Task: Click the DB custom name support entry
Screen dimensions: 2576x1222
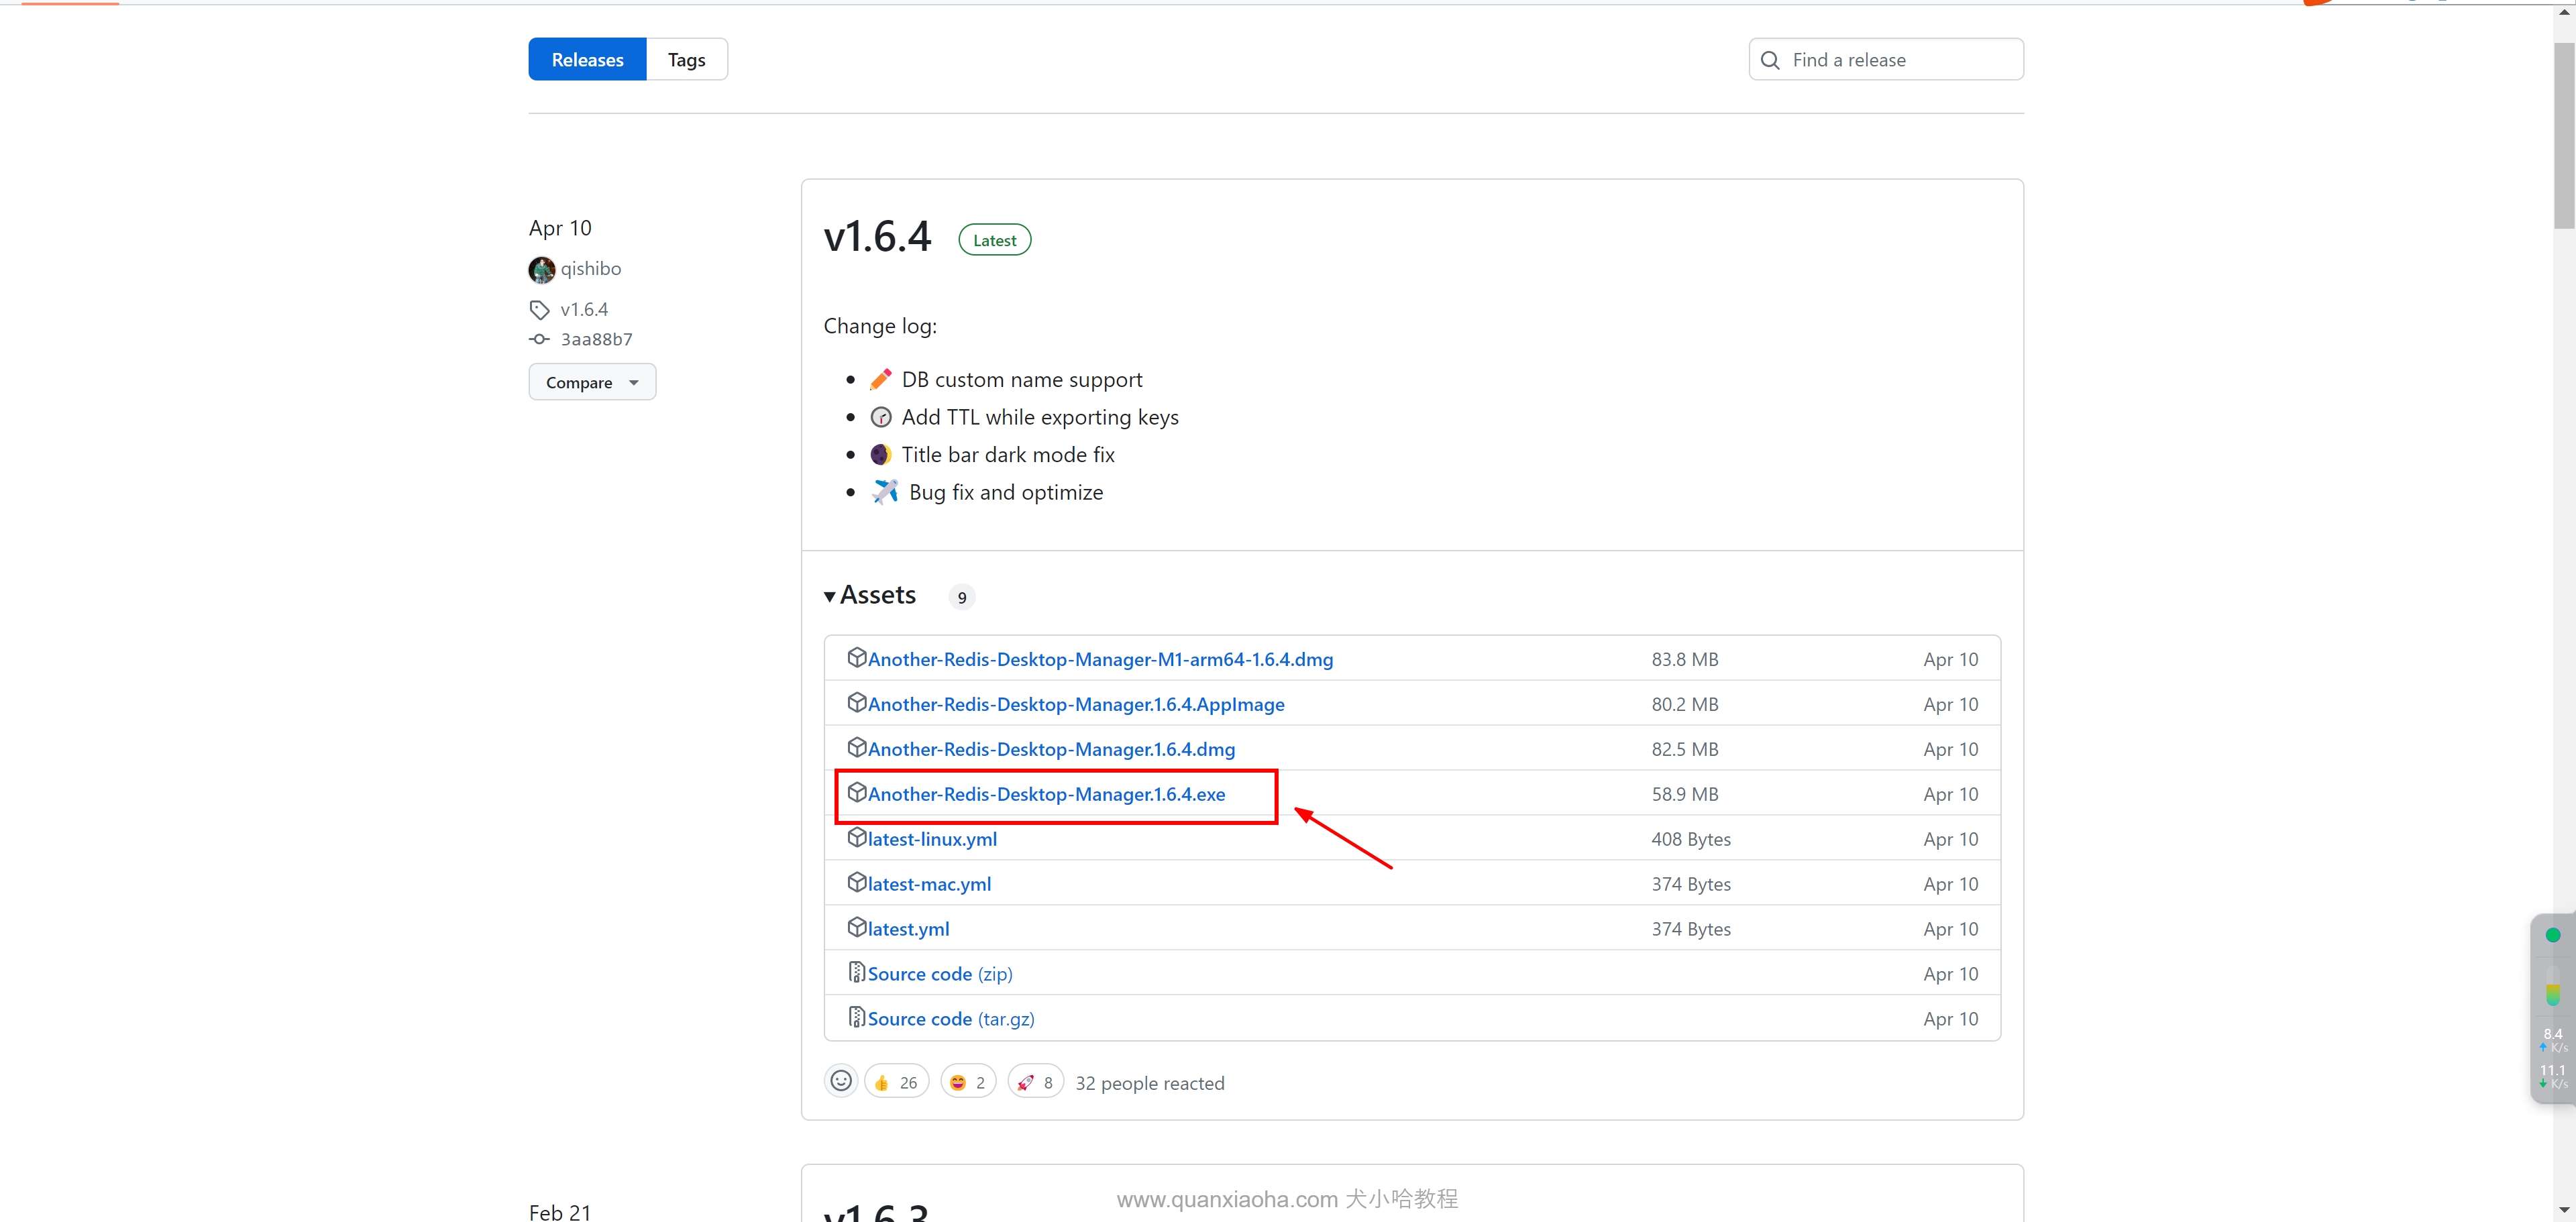Action: click(x=1021, y=380)
